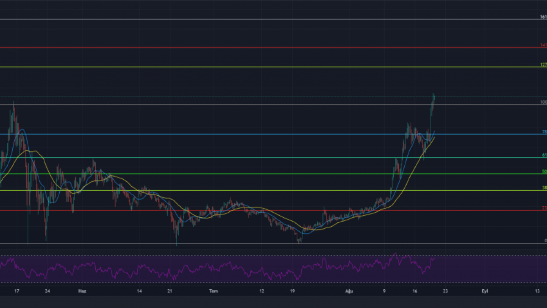Click the red 23 Fibonacci level label

[544, 208]
